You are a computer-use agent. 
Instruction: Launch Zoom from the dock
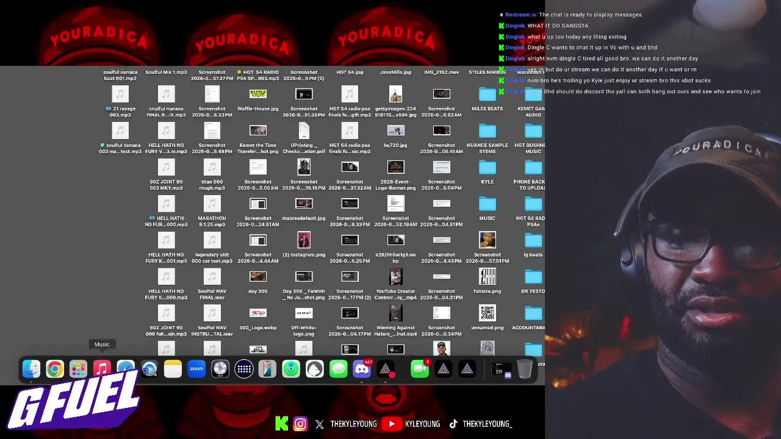pyautogui.click(x=196, y=369)
